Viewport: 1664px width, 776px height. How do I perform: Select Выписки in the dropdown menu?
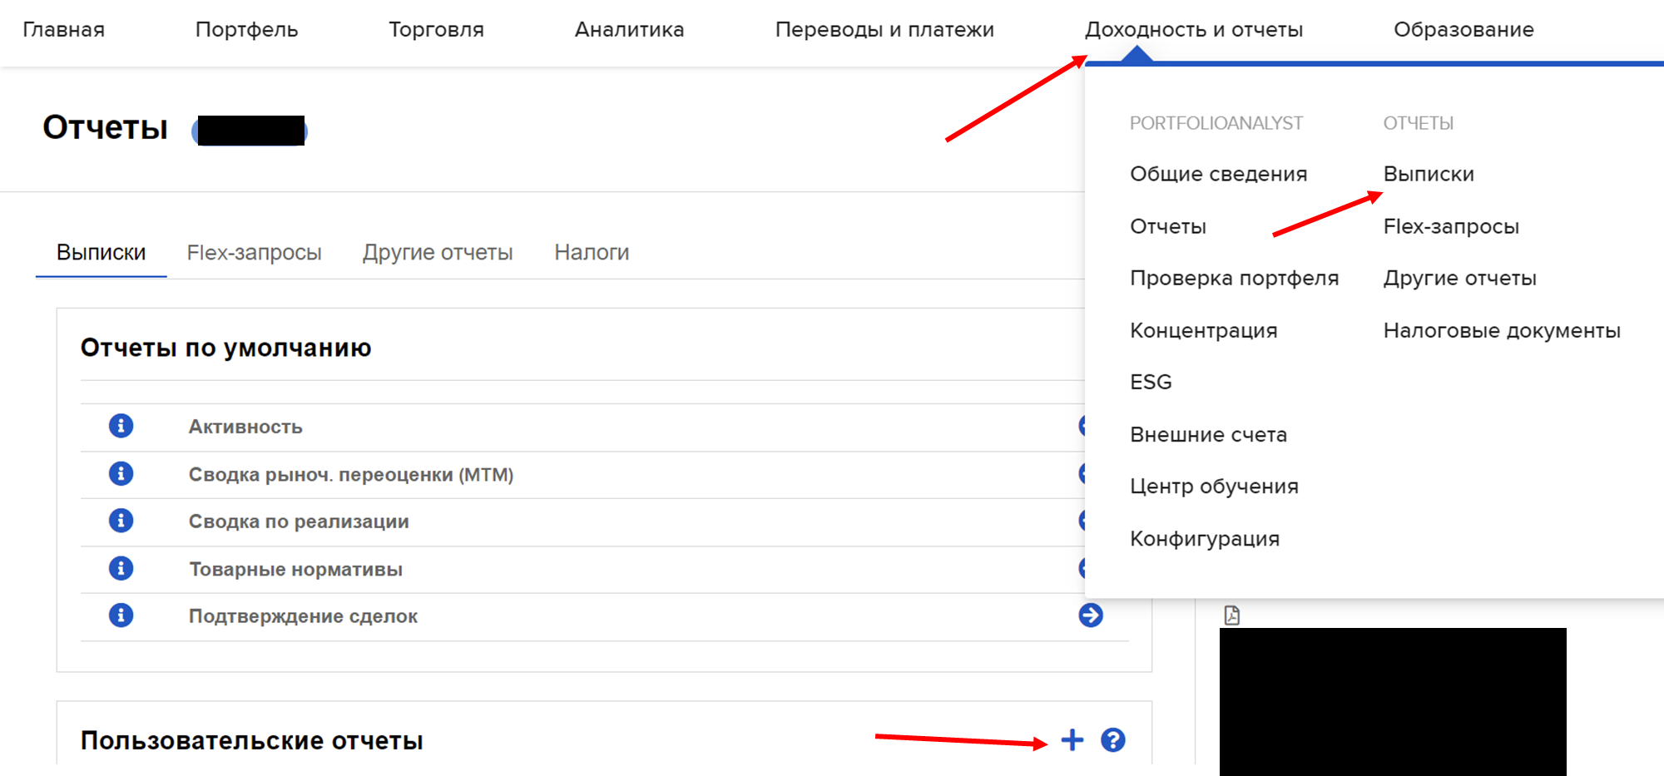[x=1429, y=174]
